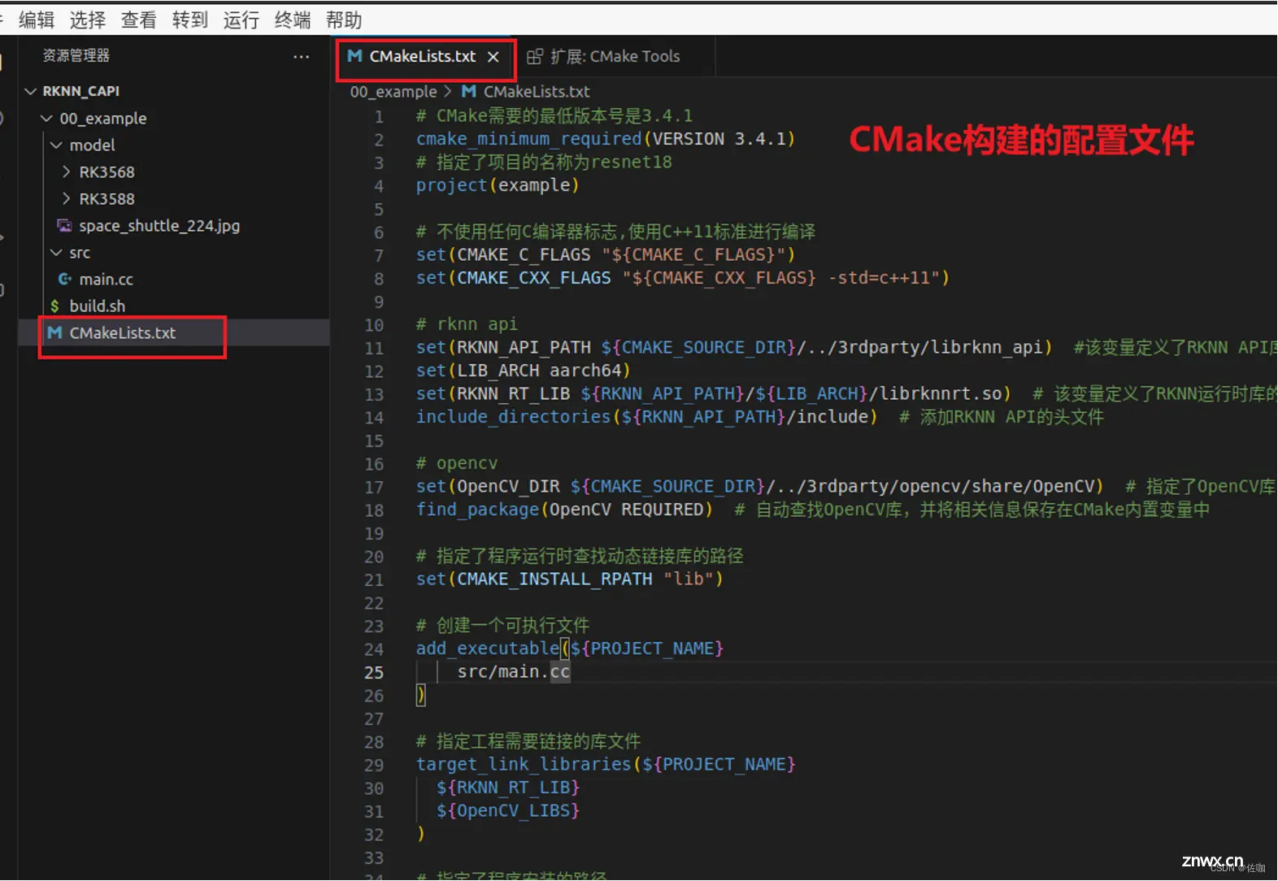
Task: Click line number 1 in the gutter
Action: [379, 116]
